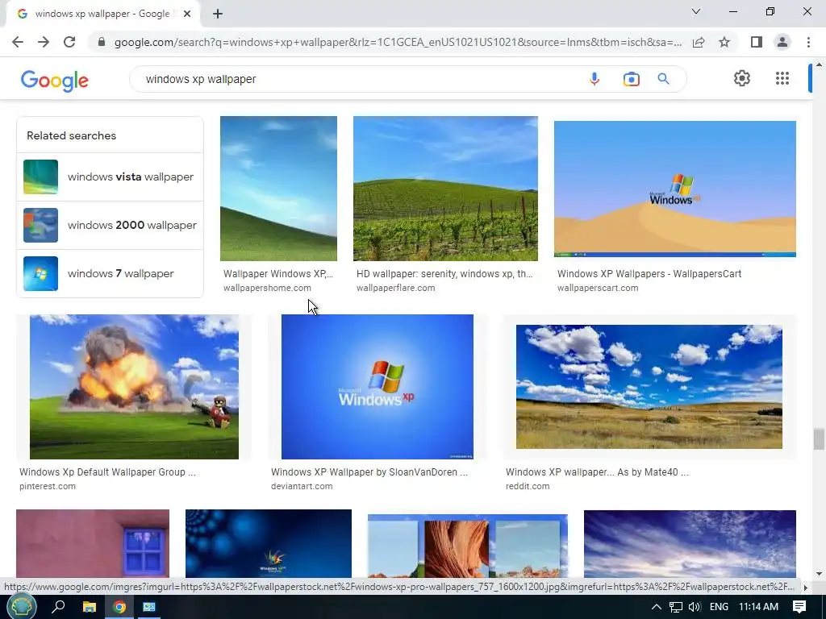The height and width of the screenshot is (619, 826).
Task: Open Google quick settings gear
Action: tap(742, 78)
